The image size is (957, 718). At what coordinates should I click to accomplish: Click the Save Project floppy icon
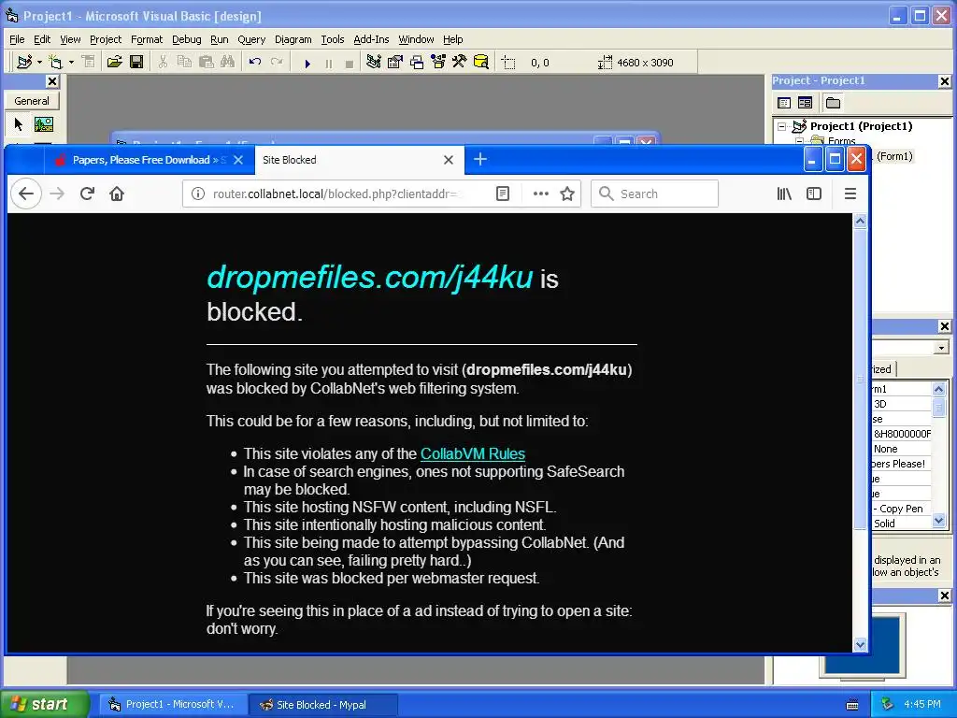136,63
